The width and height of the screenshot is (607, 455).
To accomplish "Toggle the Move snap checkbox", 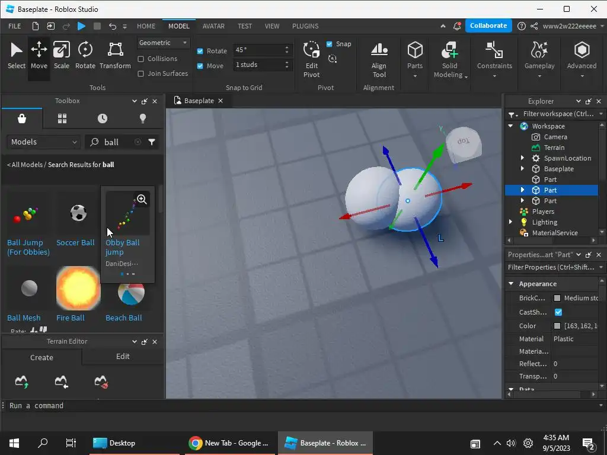I will tap(200, 66).
